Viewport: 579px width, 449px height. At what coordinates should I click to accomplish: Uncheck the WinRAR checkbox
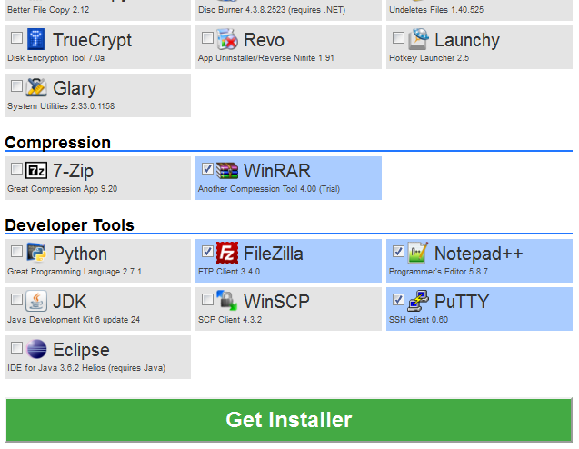click(207, 169)
